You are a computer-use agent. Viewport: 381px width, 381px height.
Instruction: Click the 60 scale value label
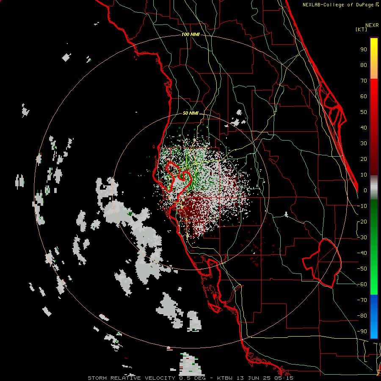364,97
